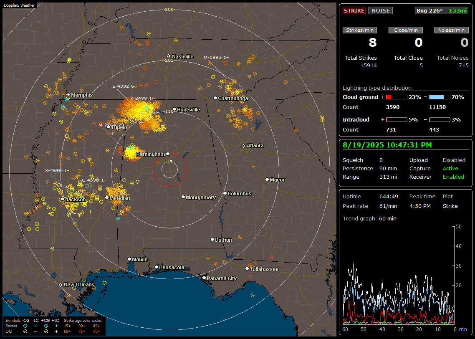475x339 pixels.
Task: Click the Jackson city dot
Action: pyautogui.click(x=63, y=199)
